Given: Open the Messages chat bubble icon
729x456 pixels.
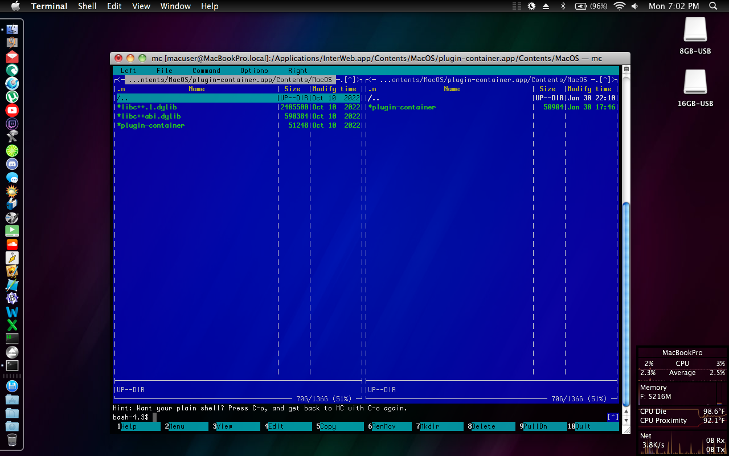Looking at the screenshot, I should click(x=12, y=178).
